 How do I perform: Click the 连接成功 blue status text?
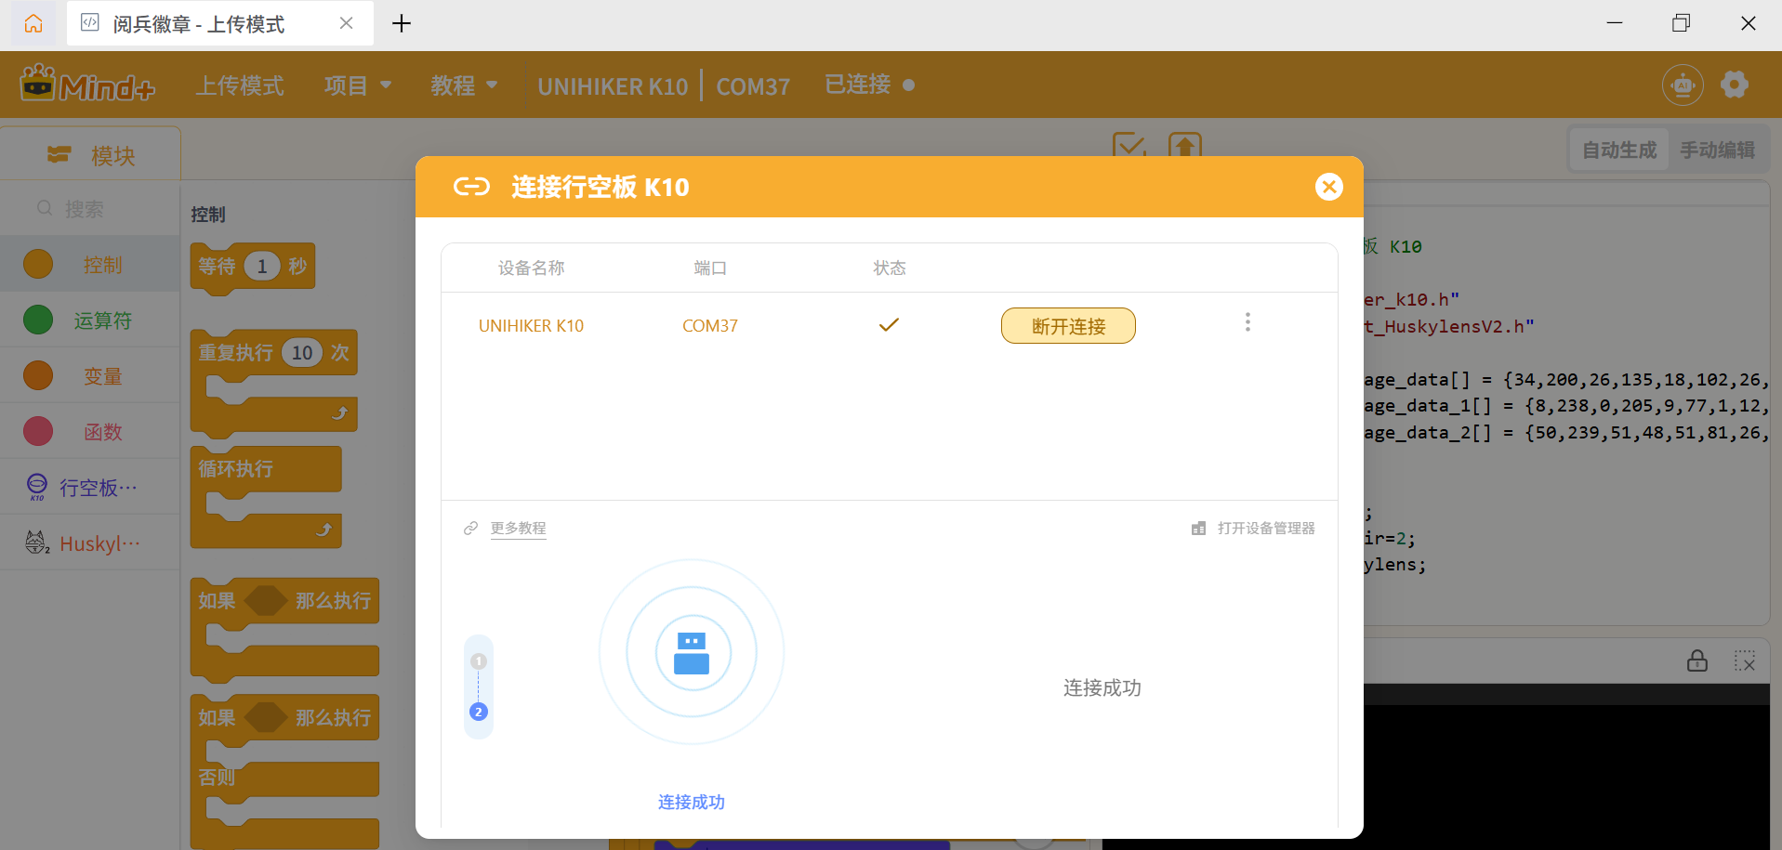[x=692, y=802]
